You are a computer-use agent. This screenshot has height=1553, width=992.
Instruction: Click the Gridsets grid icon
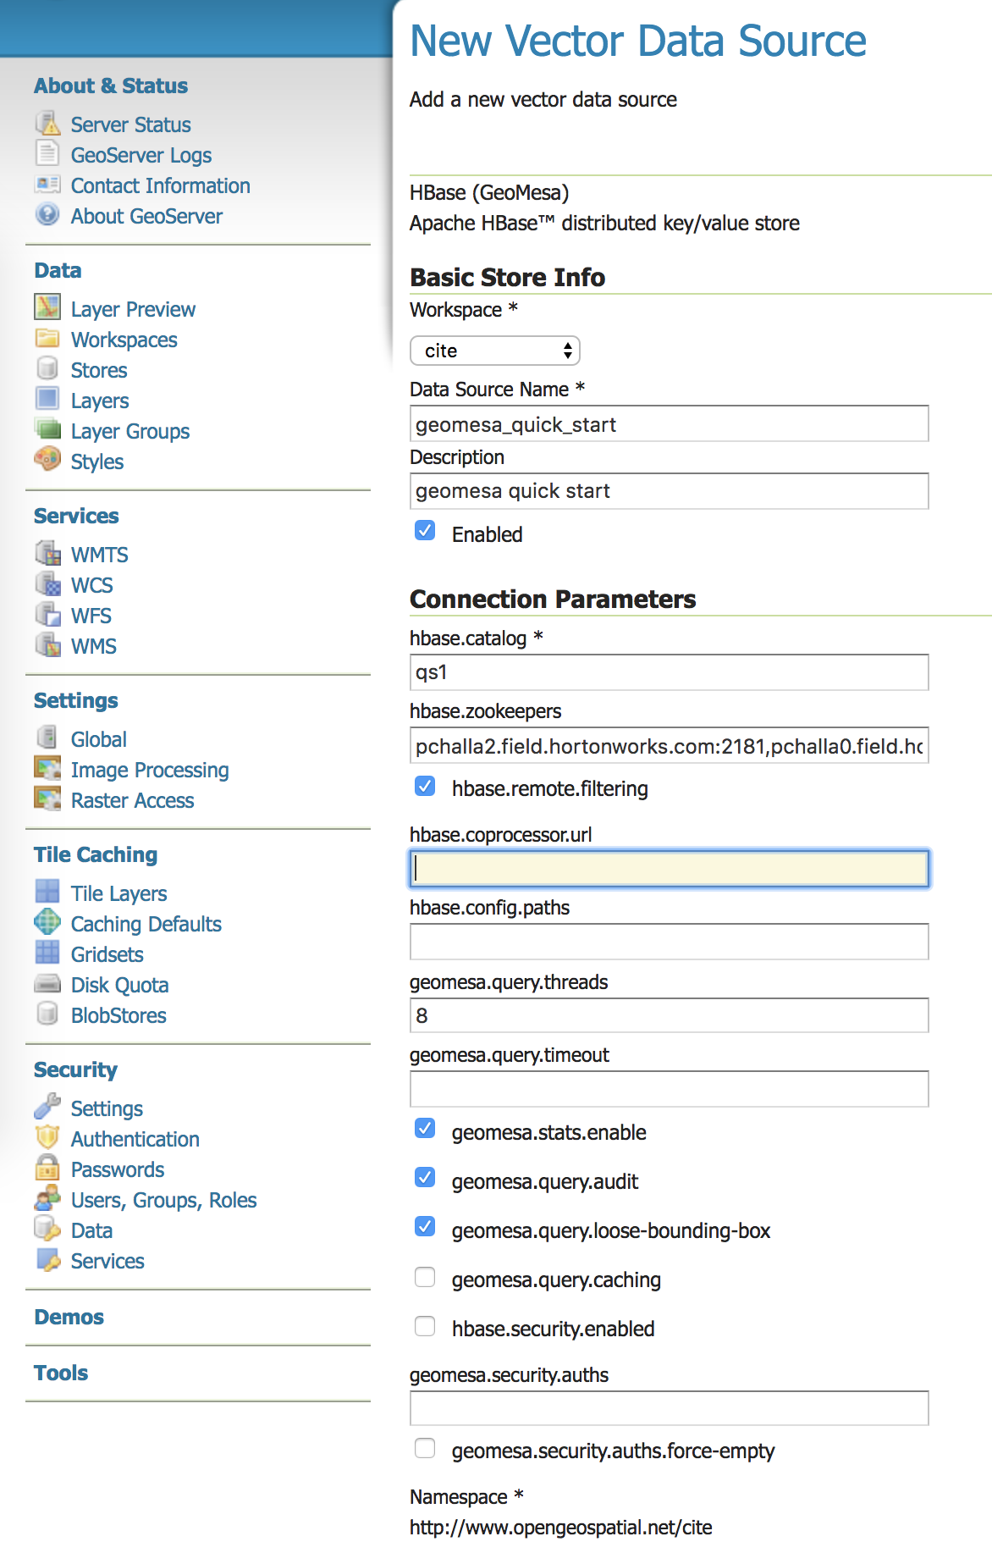pyautogui.click(x=47, y=953)
